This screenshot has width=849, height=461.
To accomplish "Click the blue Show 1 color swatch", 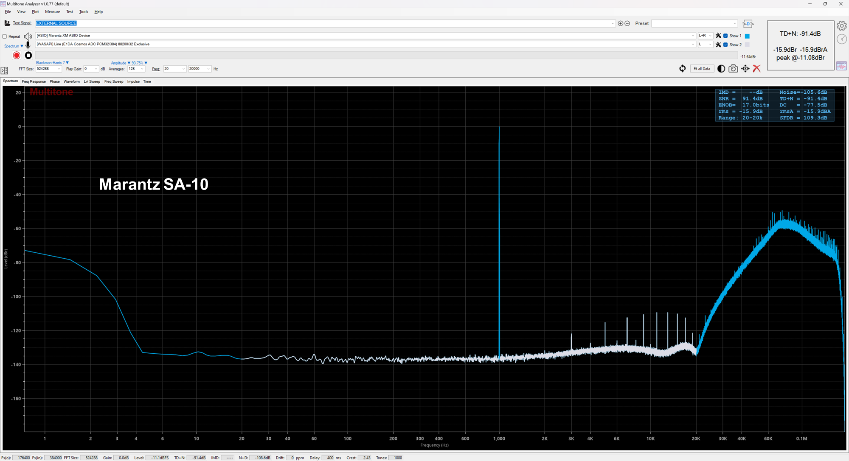I will (747, 36).
